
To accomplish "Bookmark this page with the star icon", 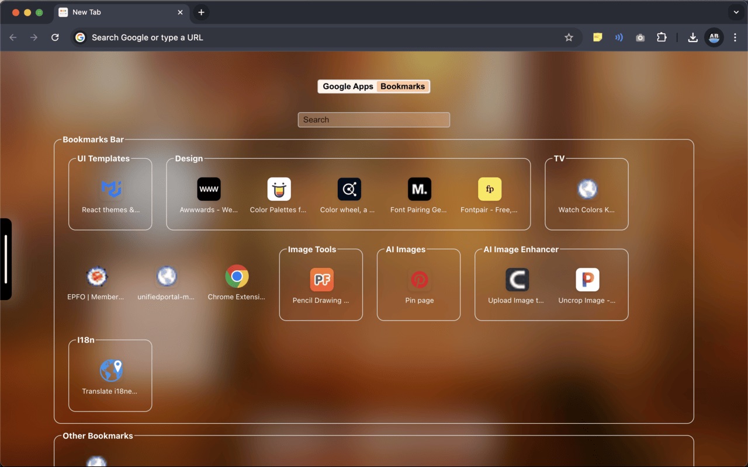I will tap(569, 37).
